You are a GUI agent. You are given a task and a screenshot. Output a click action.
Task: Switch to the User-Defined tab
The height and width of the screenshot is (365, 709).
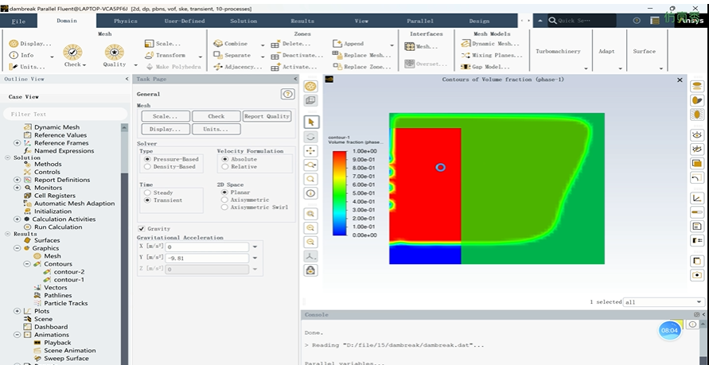185,21
